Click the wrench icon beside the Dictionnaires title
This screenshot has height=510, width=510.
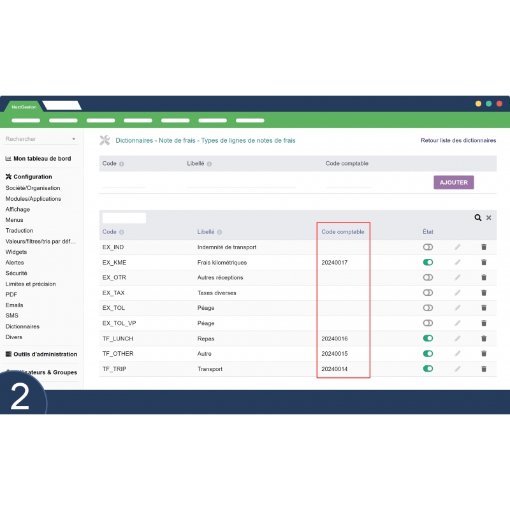click(x=104, y=140)
